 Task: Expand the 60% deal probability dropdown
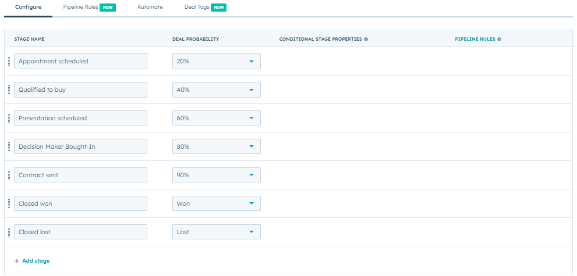(x=216, y=118)
